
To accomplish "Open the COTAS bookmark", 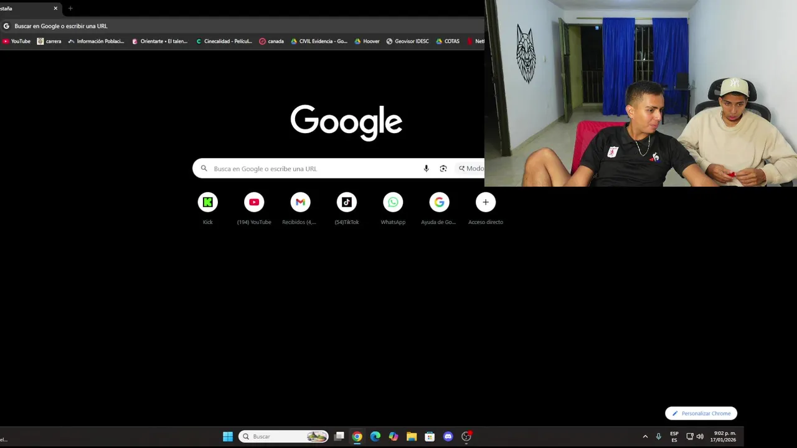I will click(448, 41).
